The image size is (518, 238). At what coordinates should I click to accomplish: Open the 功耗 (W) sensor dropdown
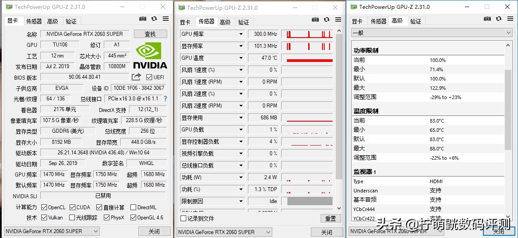tap(241, 177)
